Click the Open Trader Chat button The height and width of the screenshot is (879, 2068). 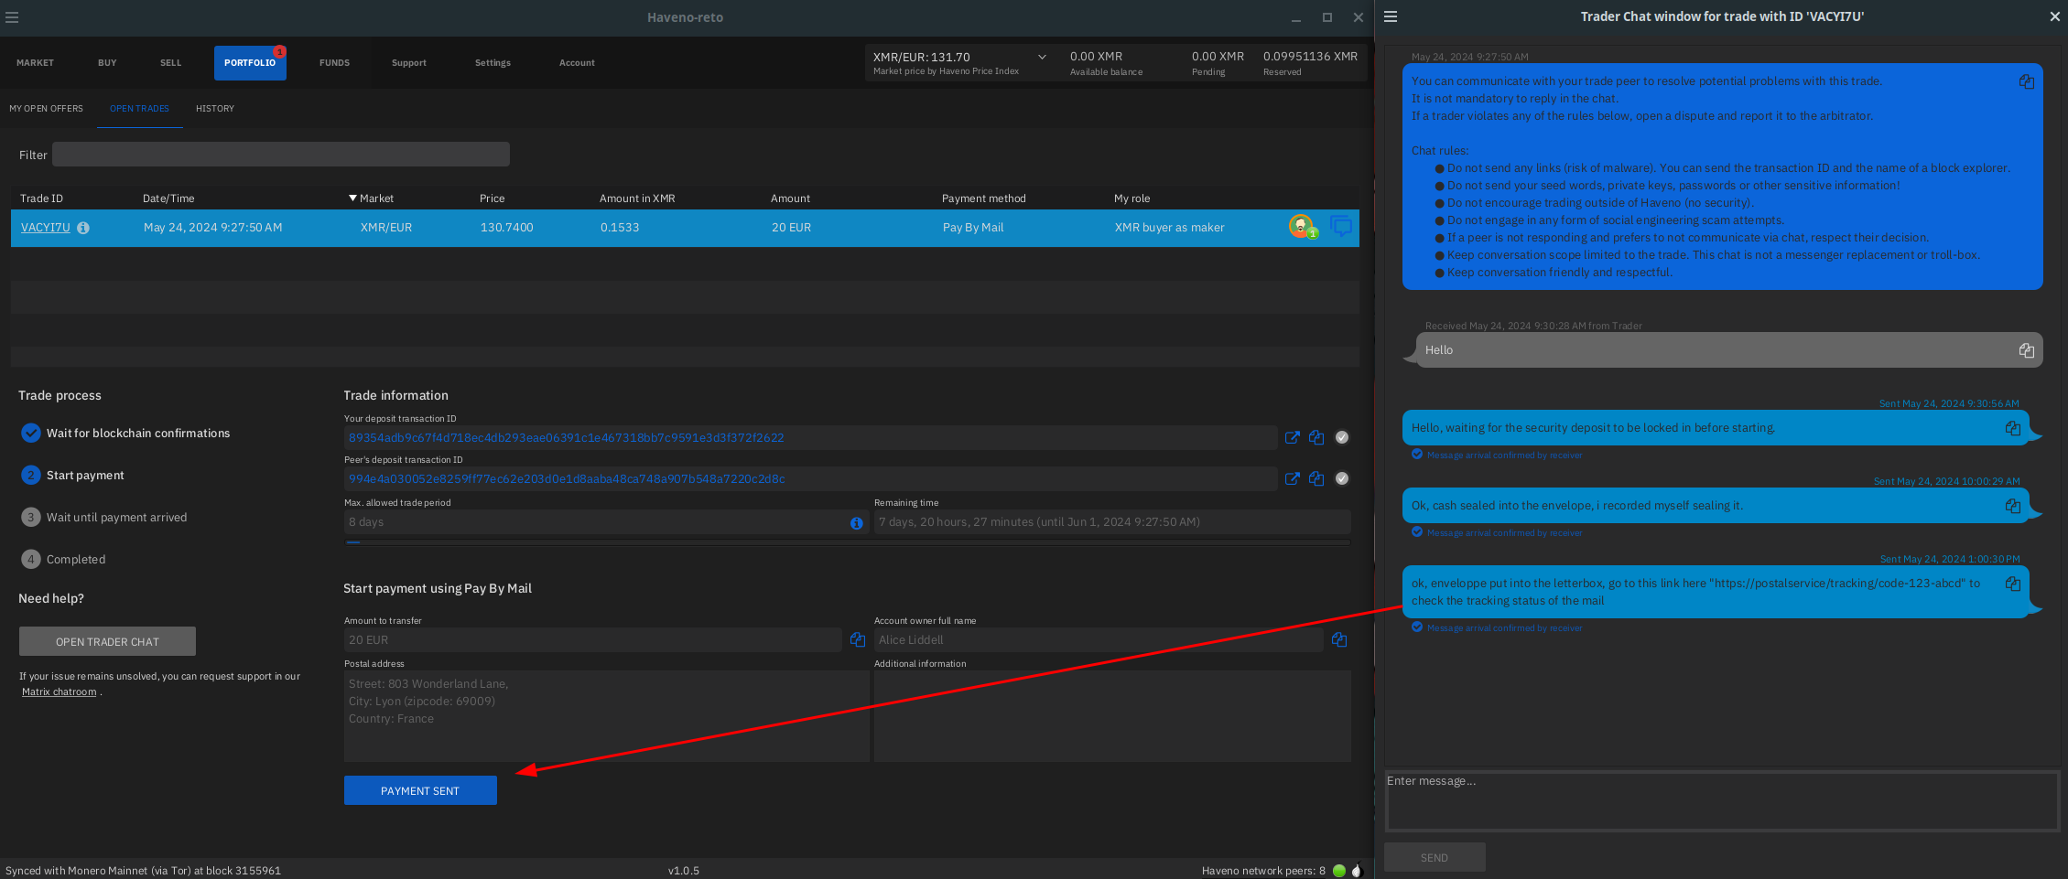(x=107, y=642)
